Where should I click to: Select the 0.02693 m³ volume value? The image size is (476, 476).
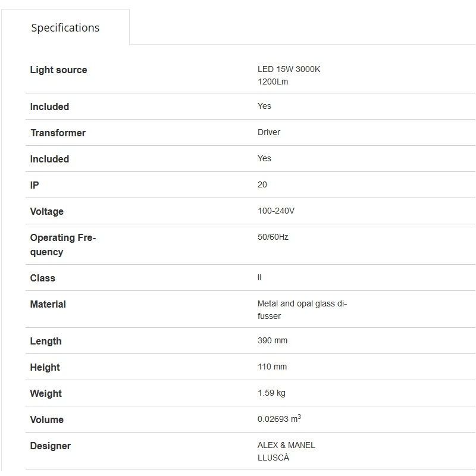point(279,419)
